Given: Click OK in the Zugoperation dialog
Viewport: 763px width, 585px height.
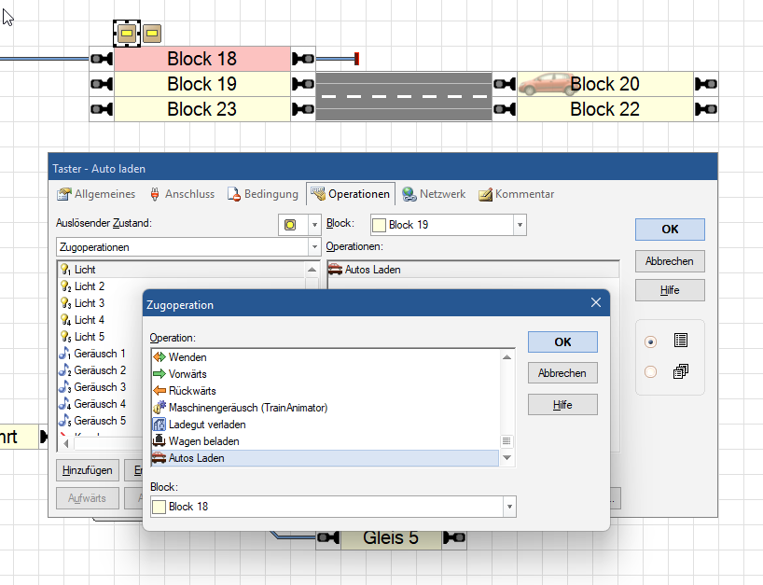Looking at the screenshot, I should click(562, 341).
